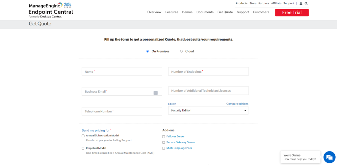Tick the Multi-Language Pack checkbox
337x165 pixels.
tap(164, 148)
